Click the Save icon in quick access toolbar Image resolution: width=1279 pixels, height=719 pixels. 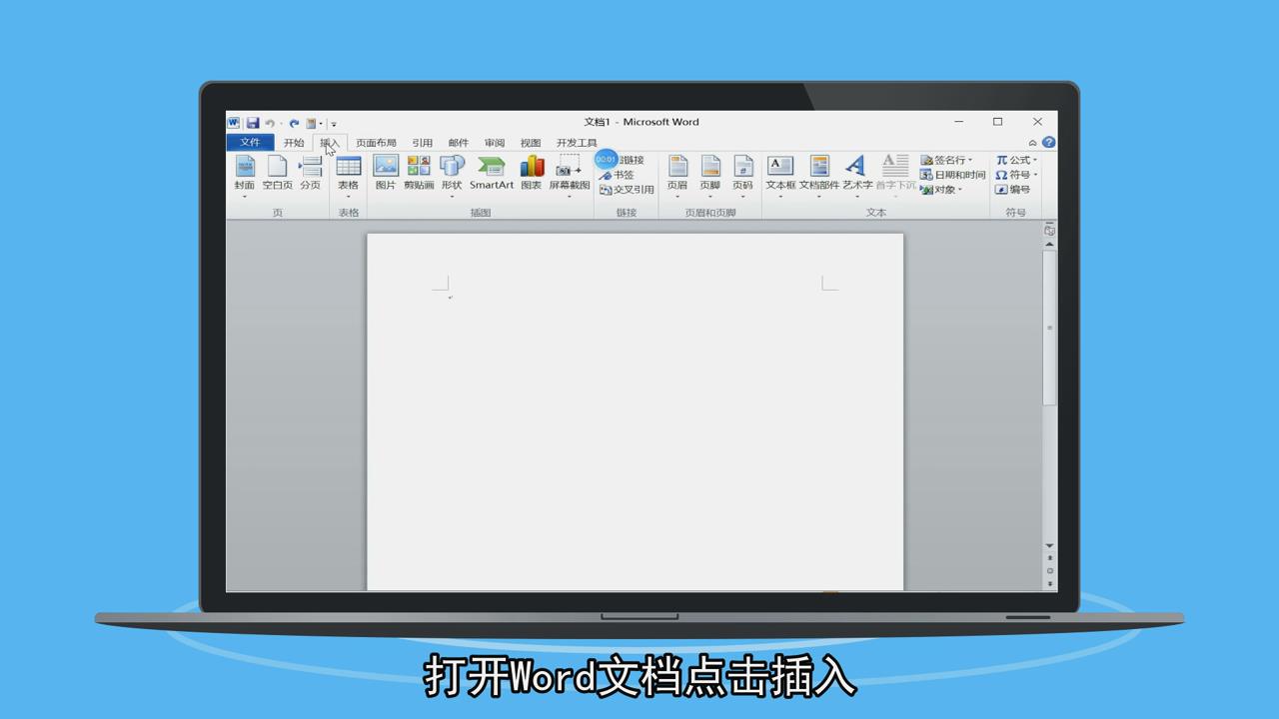pos(253,123)
